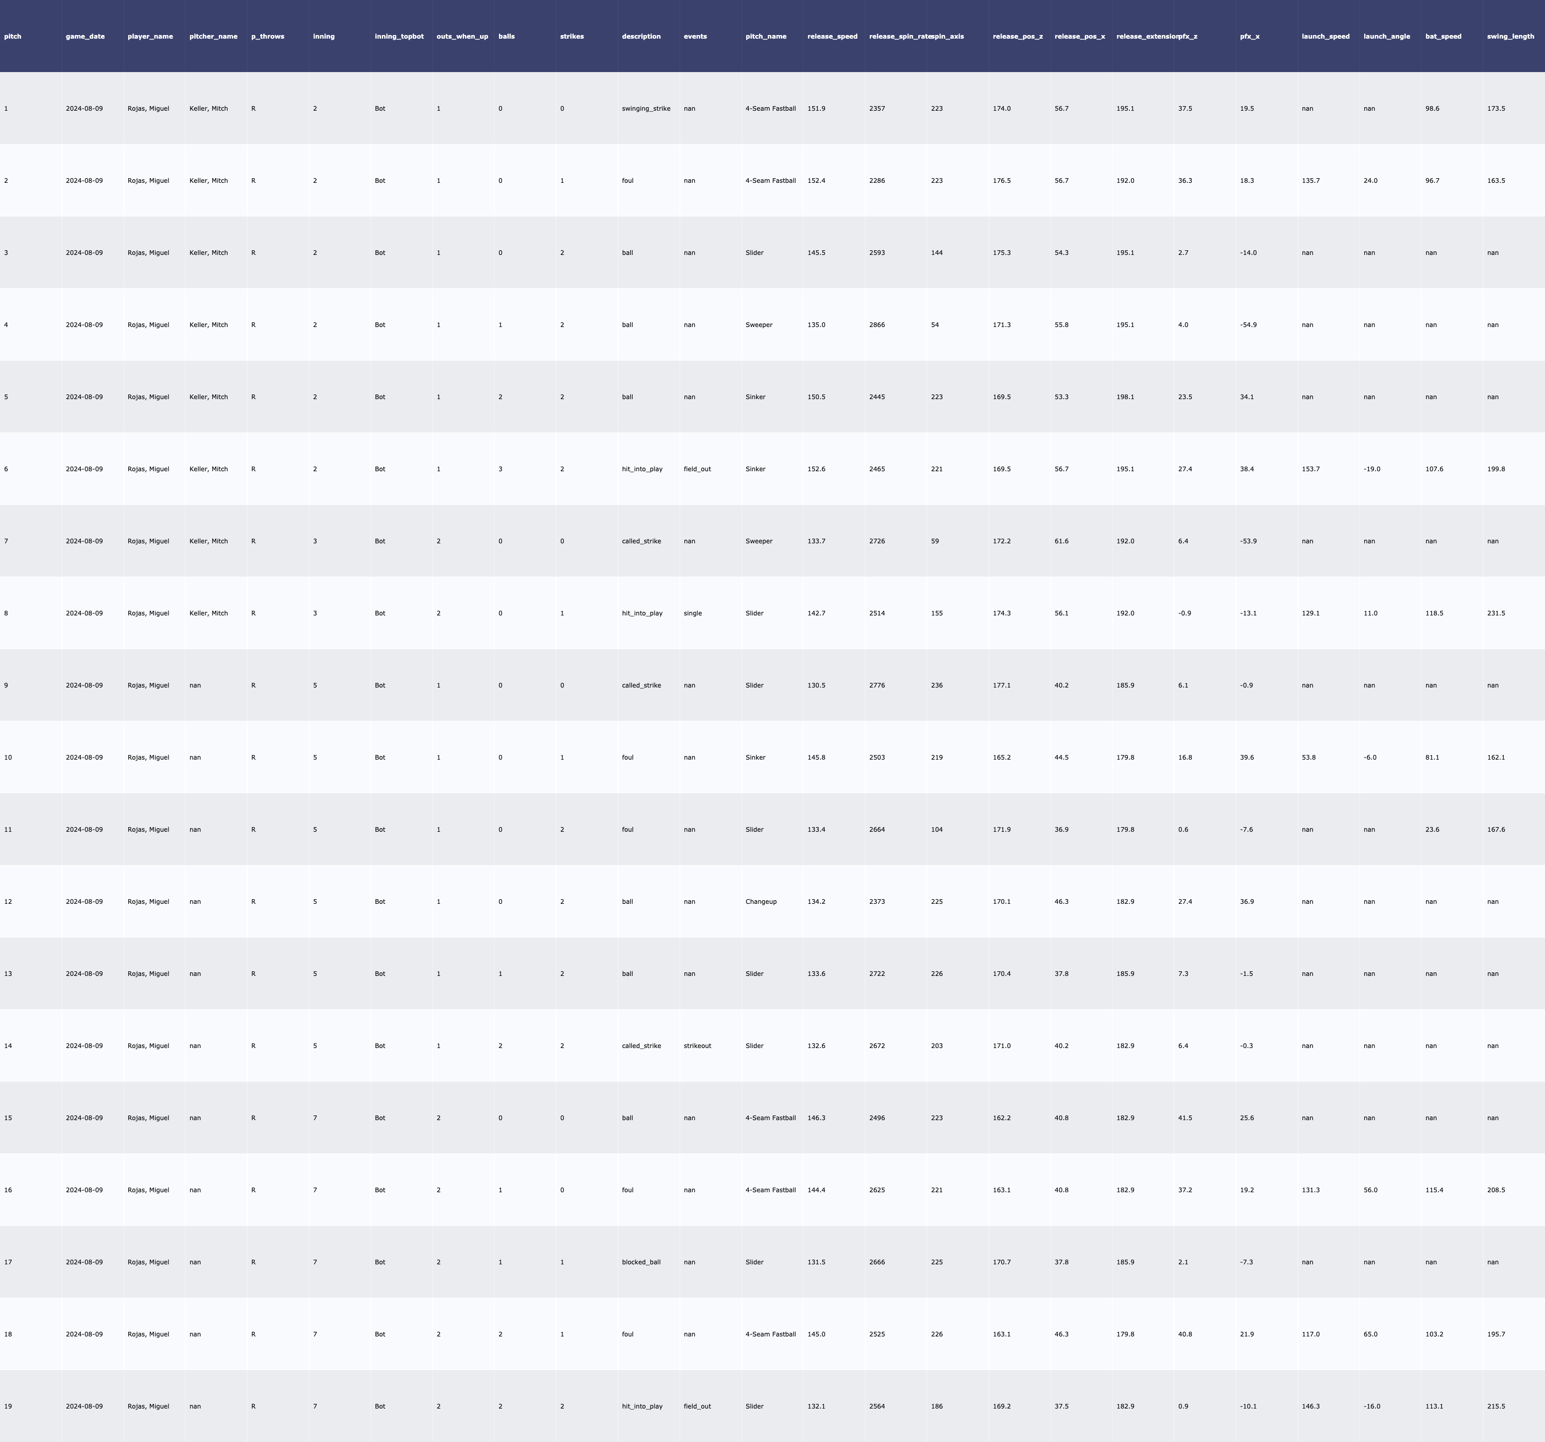Select pitch number 19 cell

[8, 1406]
